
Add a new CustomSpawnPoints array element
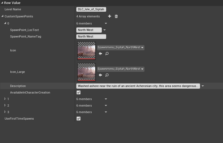pyautogui.click(x=109, y=16)
